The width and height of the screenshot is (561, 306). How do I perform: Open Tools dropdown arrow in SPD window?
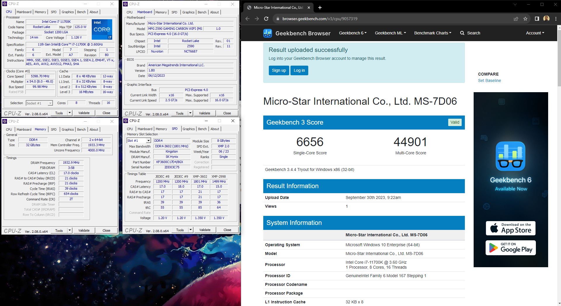point(191,230)
